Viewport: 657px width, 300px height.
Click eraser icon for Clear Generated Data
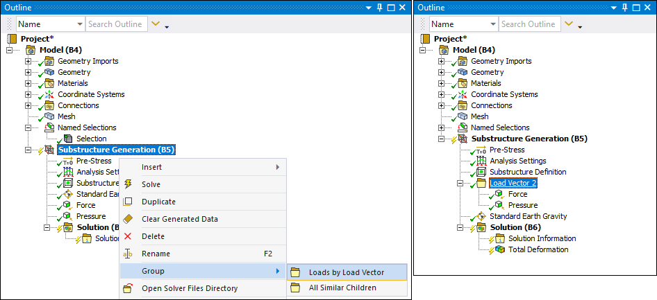(x=128, y=219)
